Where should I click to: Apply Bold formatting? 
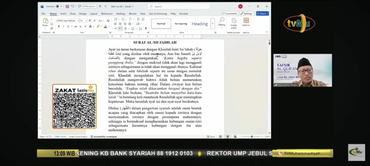(x=59, y=26)
